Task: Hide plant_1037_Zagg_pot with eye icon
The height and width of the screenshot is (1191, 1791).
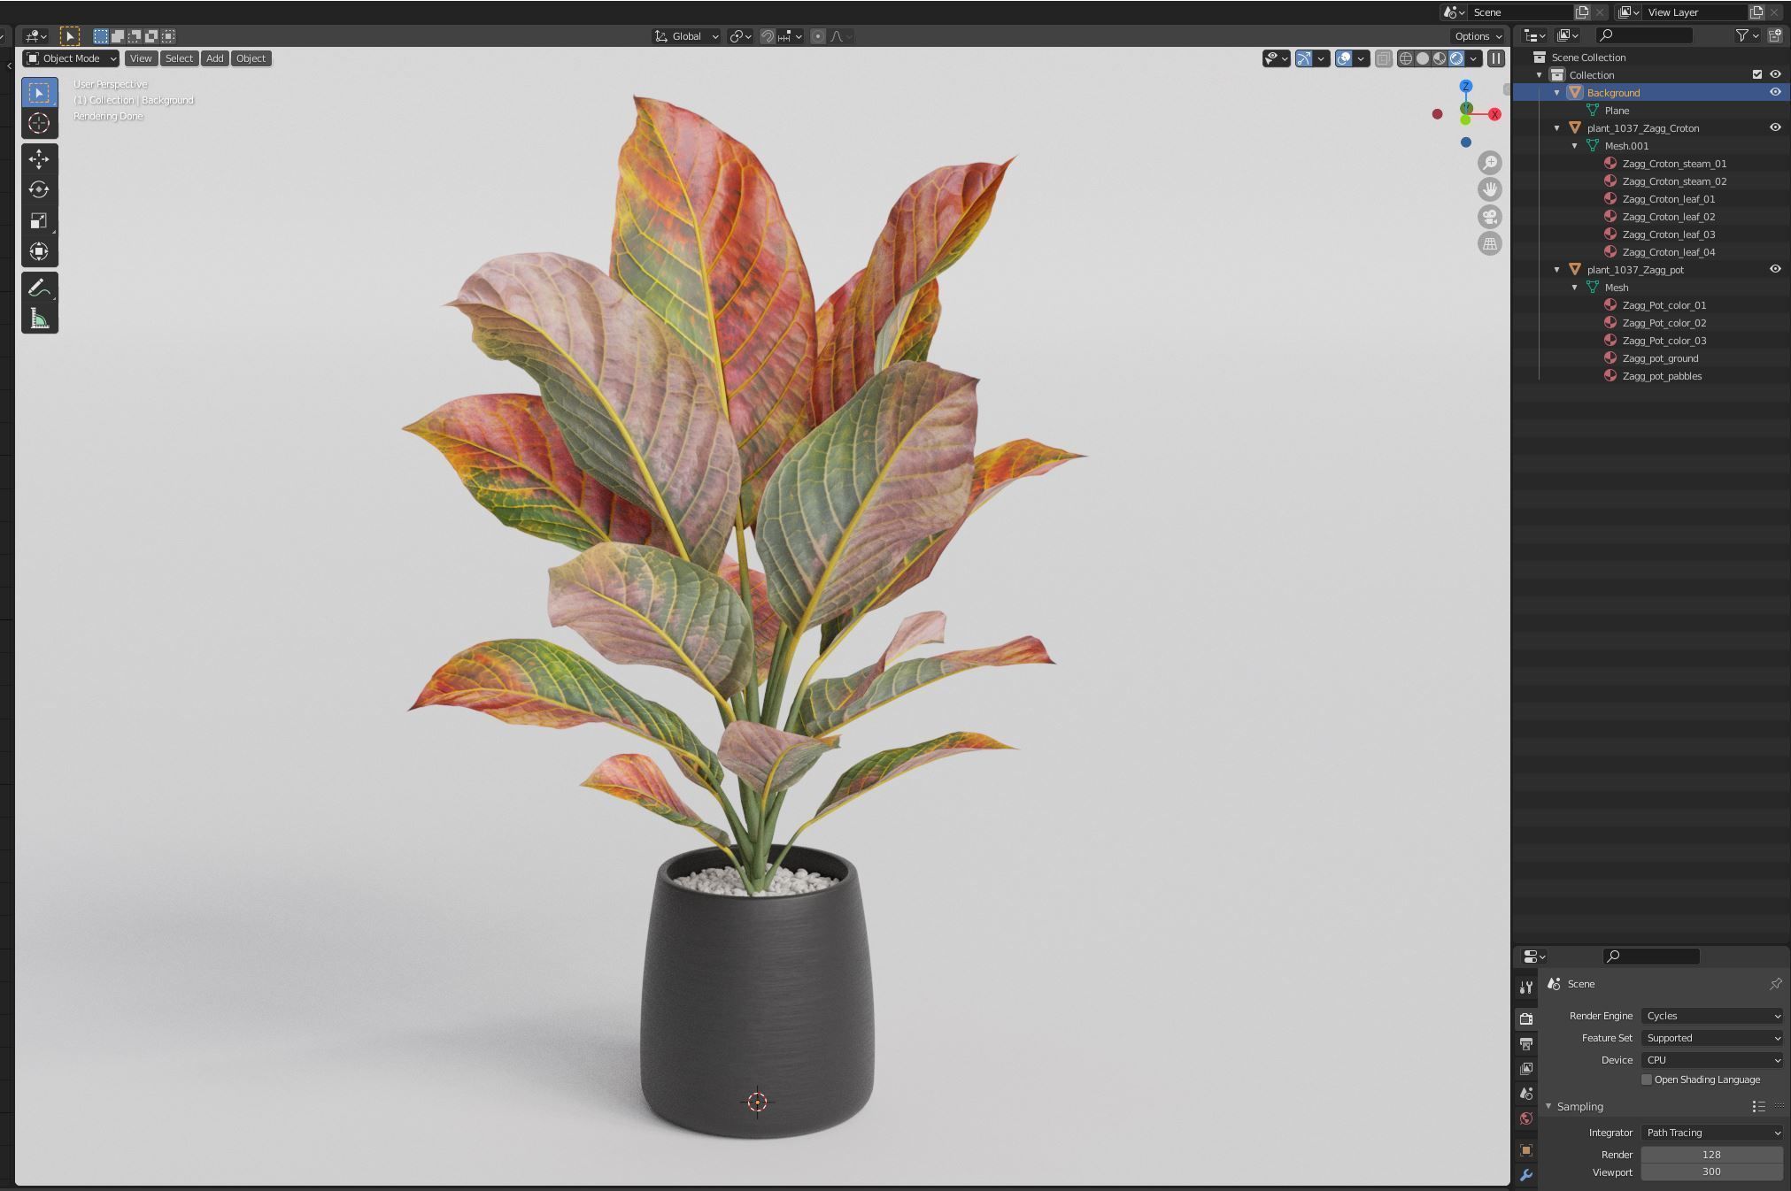Action: [1775, 269]
